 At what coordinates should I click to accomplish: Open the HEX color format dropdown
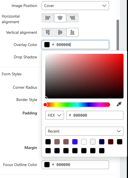(54, 115)
